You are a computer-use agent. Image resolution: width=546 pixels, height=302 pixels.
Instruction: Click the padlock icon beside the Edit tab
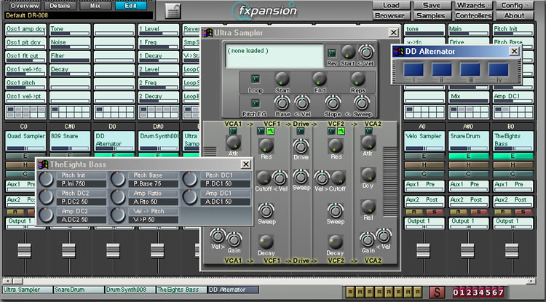coord(173,10)
